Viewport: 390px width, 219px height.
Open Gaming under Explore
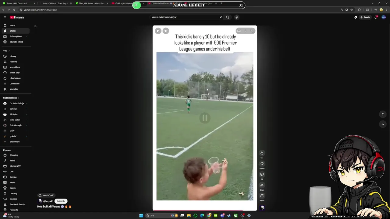(16, 177)
